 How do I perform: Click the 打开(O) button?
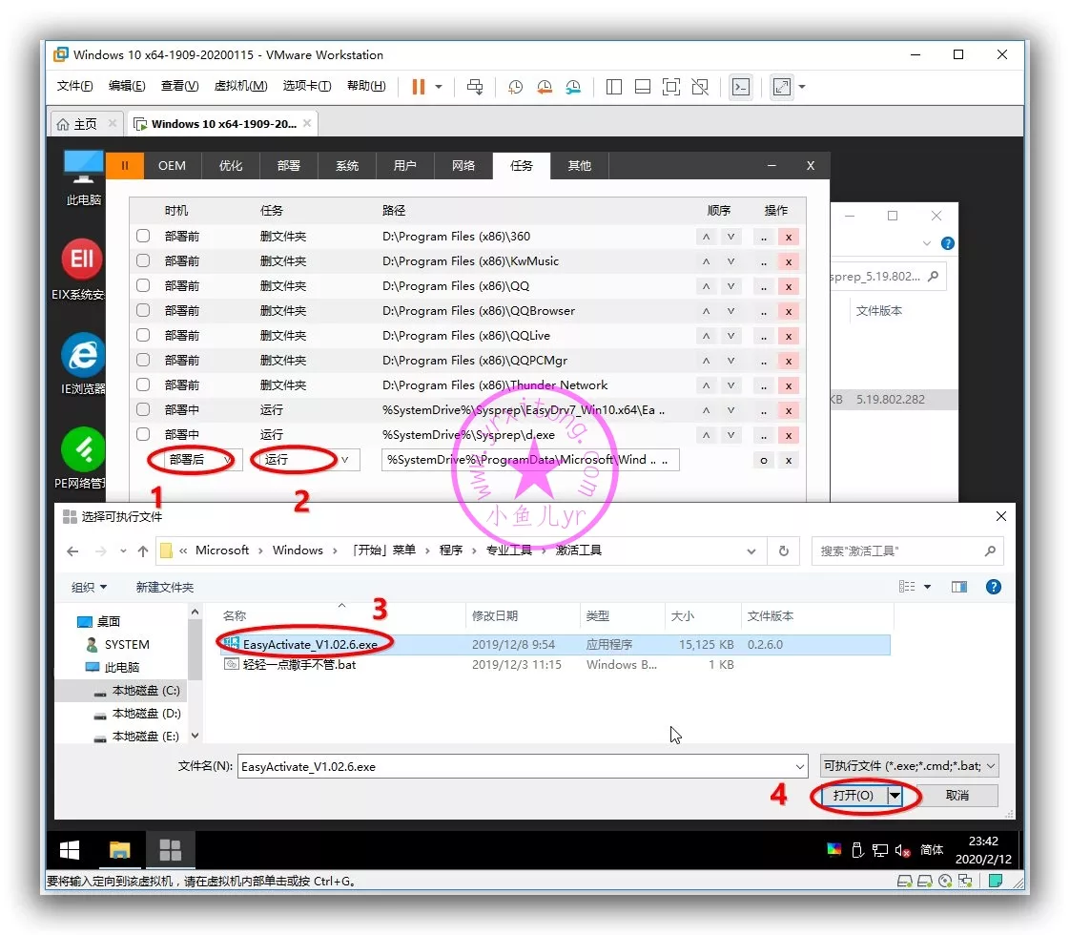pyautogui.click(x=852, y=796)
